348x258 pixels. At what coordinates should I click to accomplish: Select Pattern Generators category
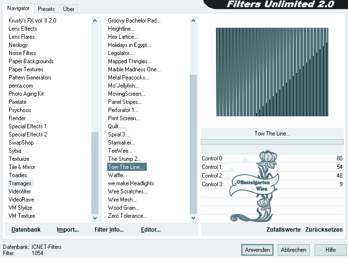tap(30, 78)
